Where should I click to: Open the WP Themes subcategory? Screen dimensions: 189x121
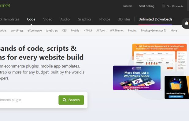click(117, 30)
